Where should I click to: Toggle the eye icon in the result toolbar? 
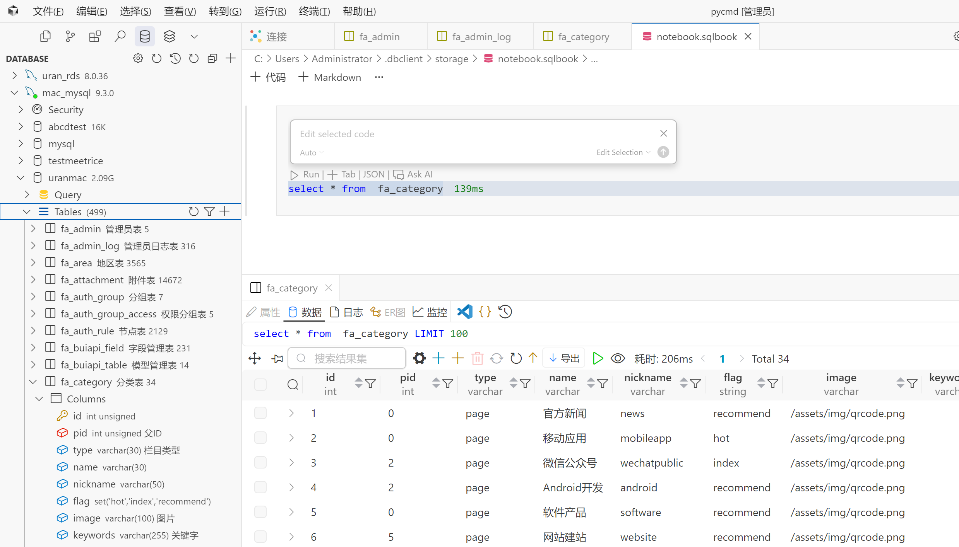618,358
